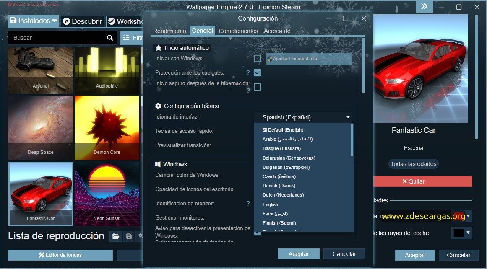Switch to the Rendimiento tab
The image size is (487, 269).
coord(169,31)
